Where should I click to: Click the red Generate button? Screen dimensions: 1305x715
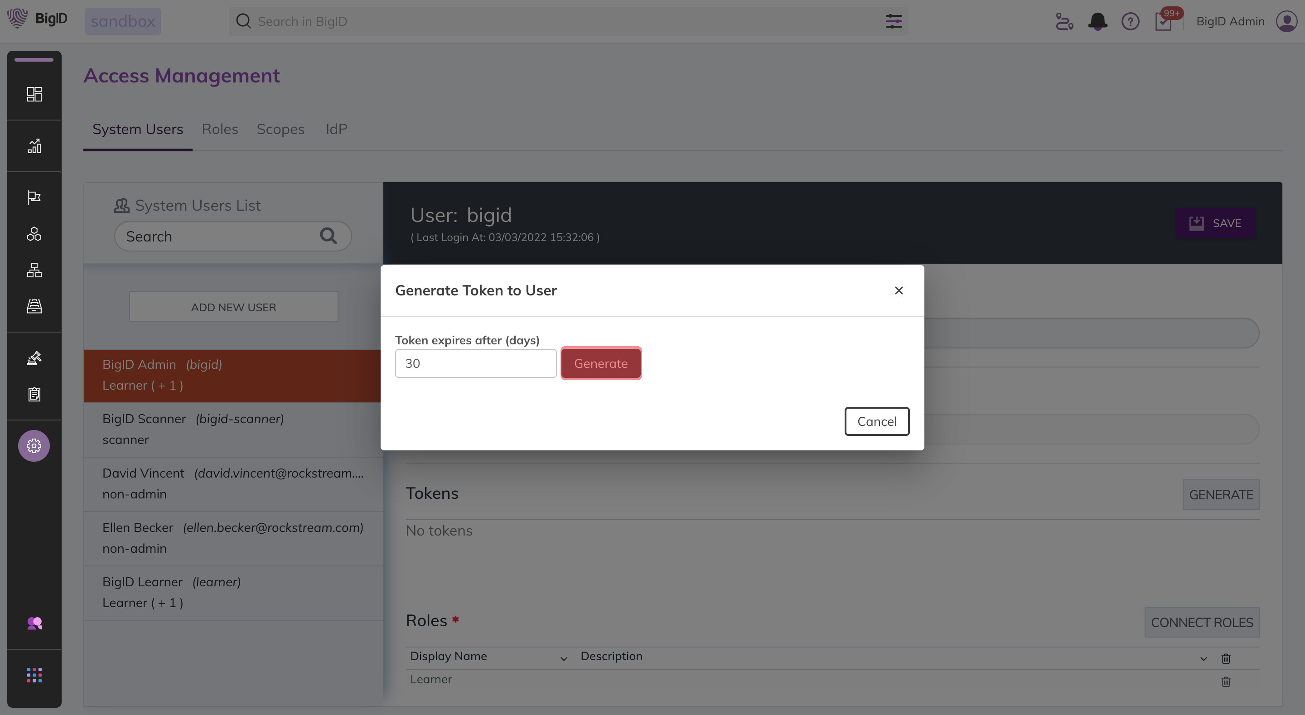tap(600, 363)
